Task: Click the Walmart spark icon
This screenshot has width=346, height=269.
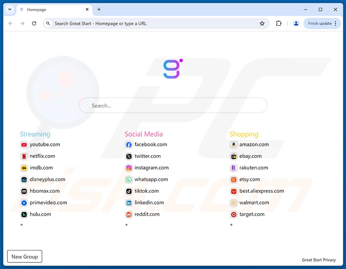Action: tap(234, 203)
